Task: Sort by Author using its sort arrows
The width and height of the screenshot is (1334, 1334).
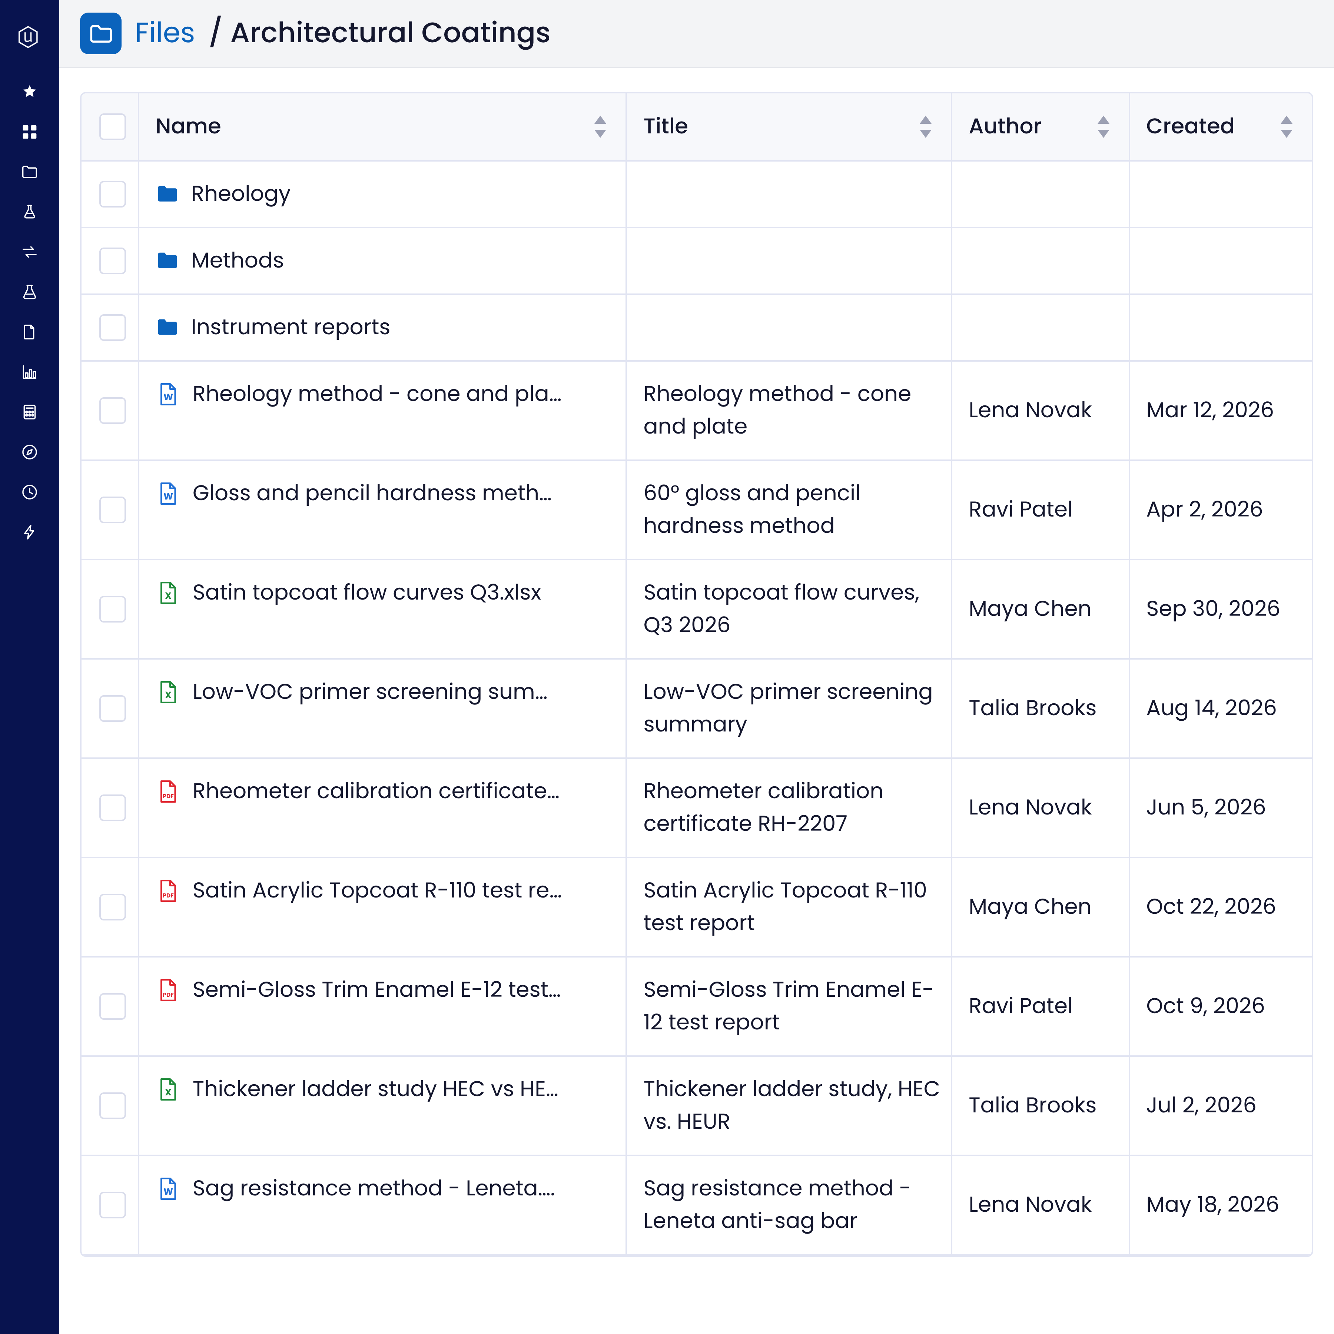Action: (x=1104, y=127)
